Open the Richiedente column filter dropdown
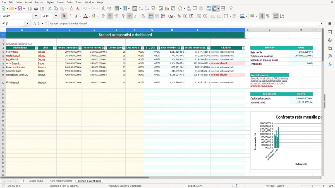Viewport: 335px width, 188px height. coord(36,48)
